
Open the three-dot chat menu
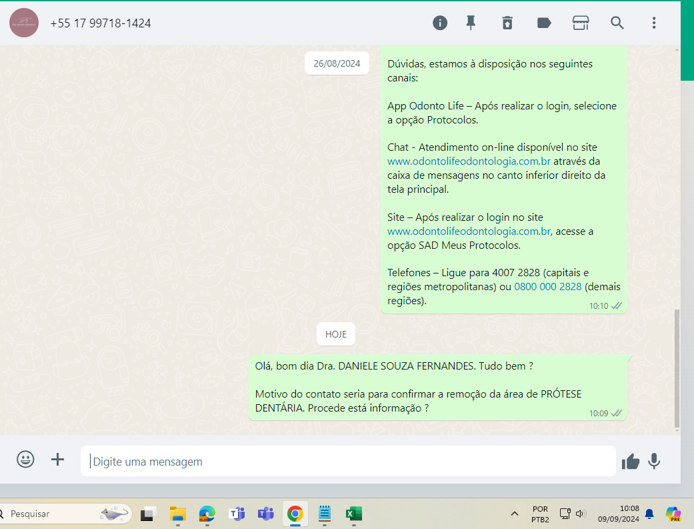click(x=654, y=23)
